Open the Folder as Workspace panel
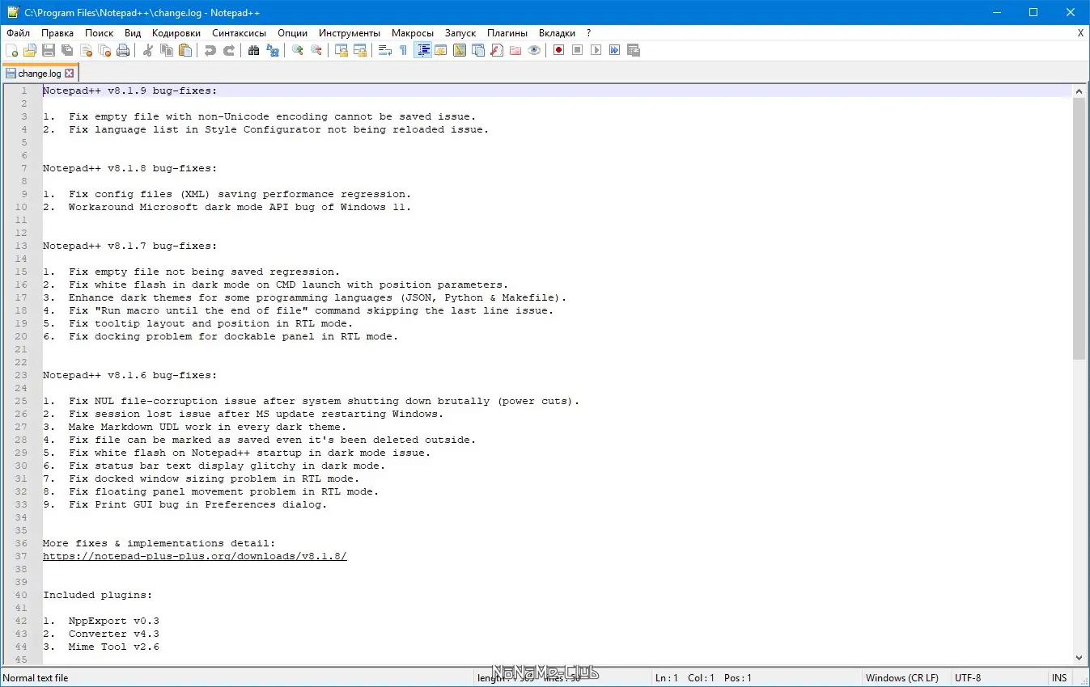 point(515,50)
